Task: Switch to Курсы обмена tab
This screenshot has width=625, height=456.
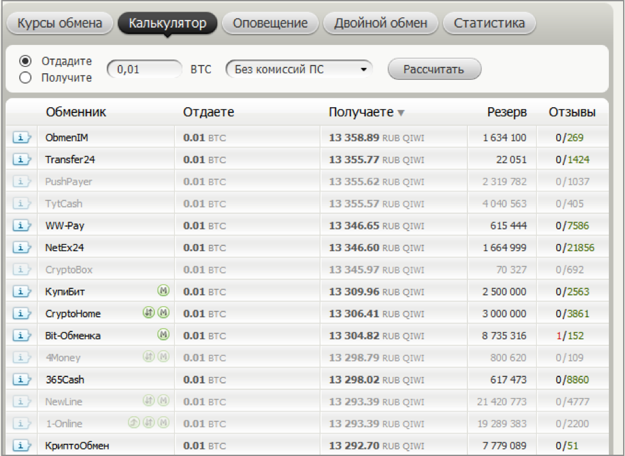Action: [60, 23]
